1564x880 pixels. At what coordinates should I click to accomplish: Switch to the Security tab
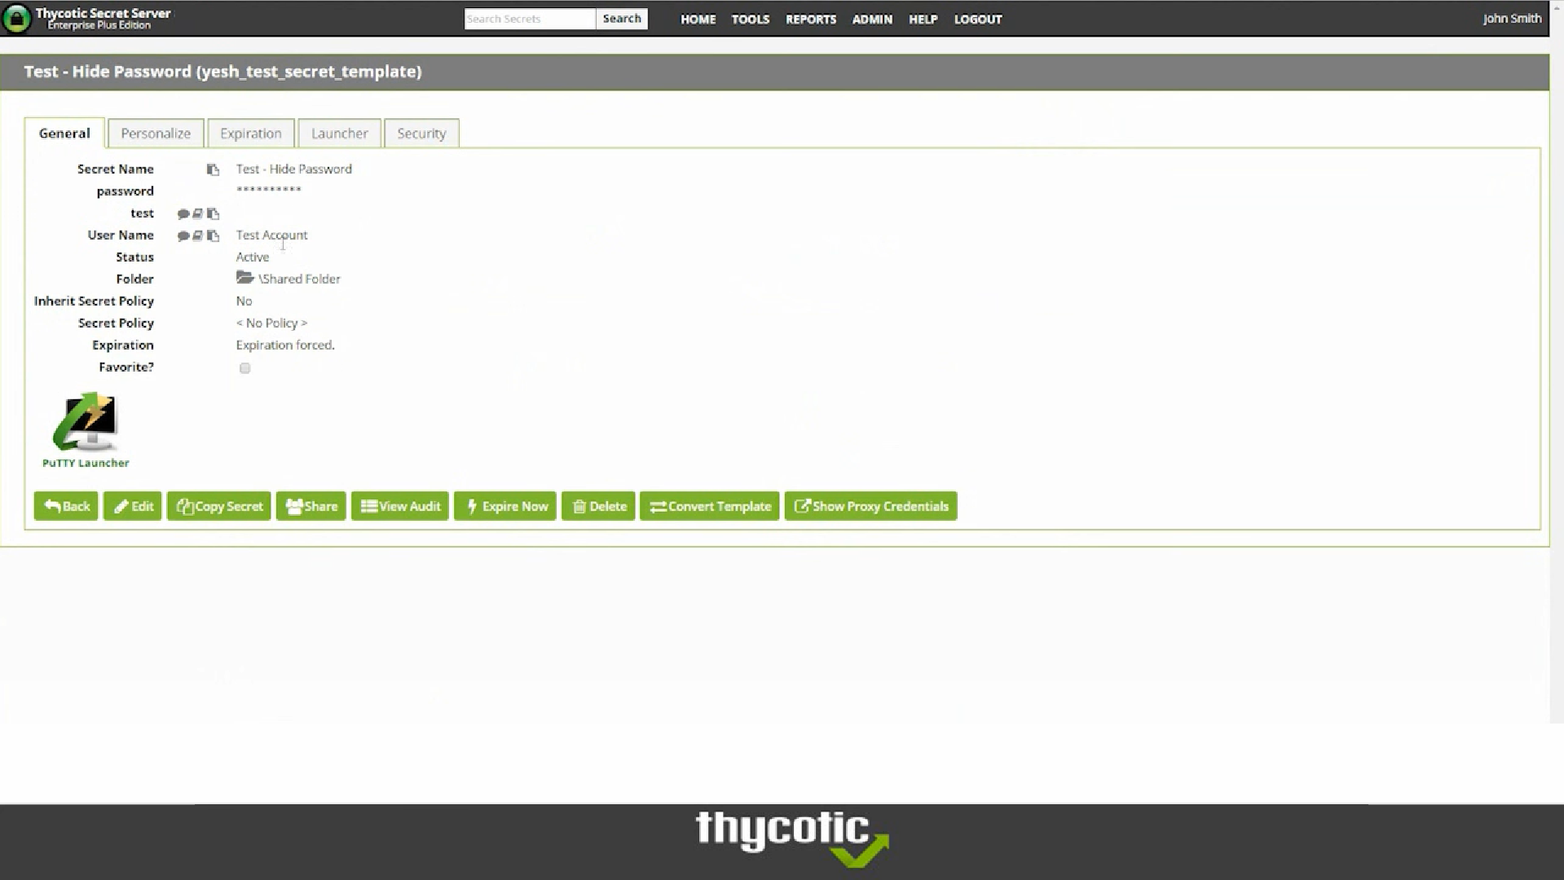(x=421, y=133)
